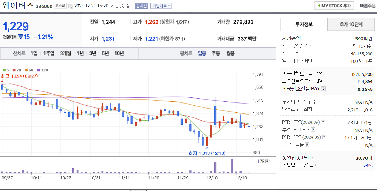This screenshot has width=377, height=191.
Task: Click the PBR BPS help icon
Action: click(x=324, y=137)
